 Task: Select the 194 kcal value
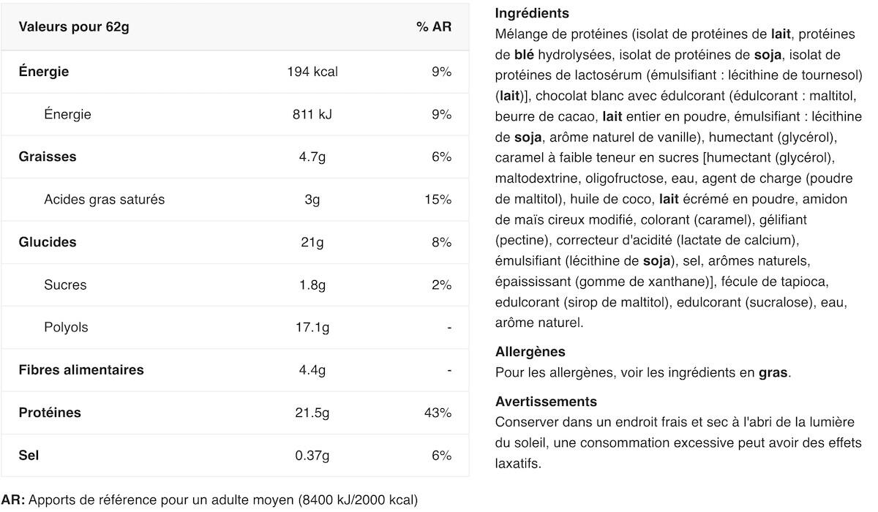[x=312, y=72]
